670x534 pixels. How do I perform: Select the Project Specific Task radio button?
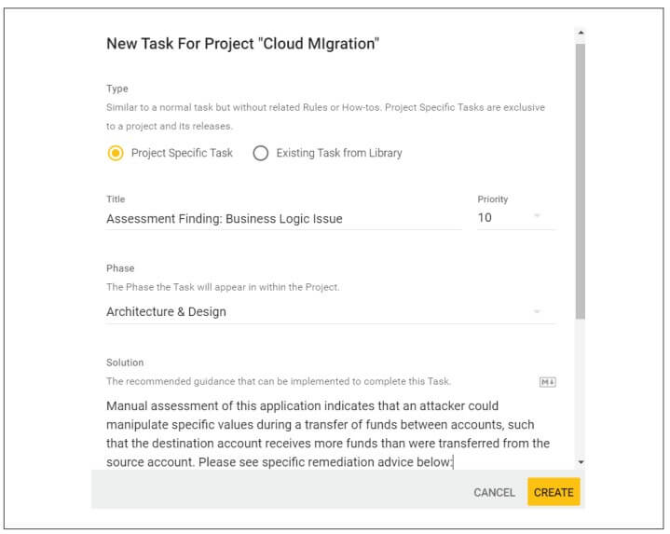click(116, 153)
